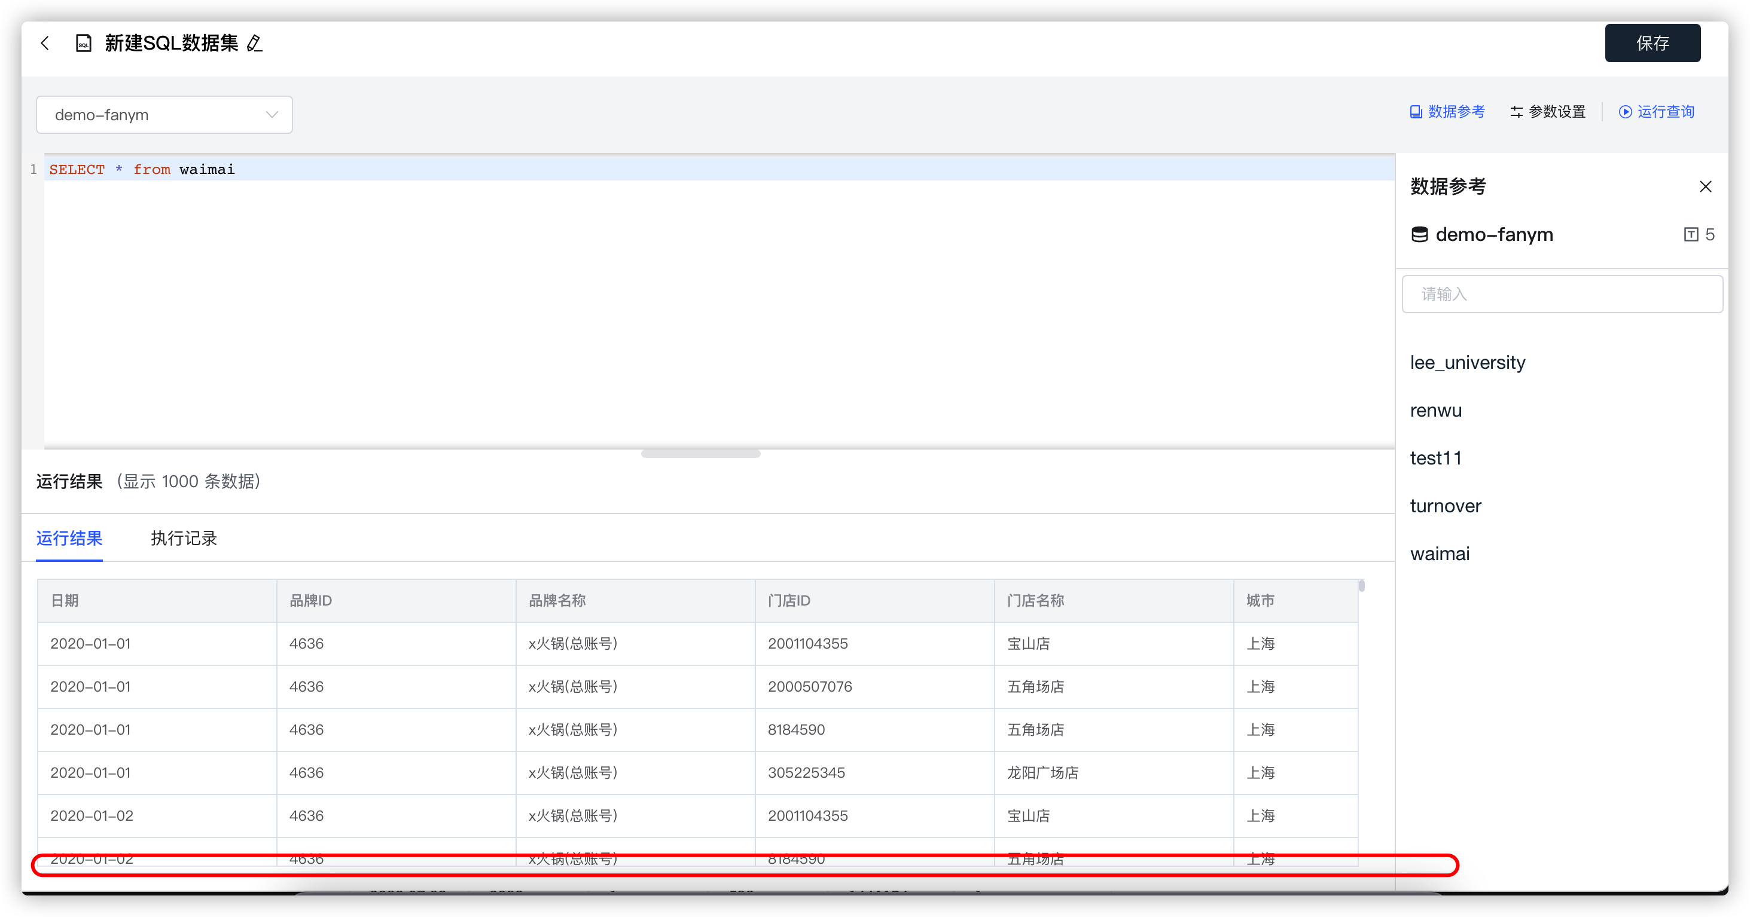1750x917 pixels.
Task: Select the turnover table
Action: 1445,506
